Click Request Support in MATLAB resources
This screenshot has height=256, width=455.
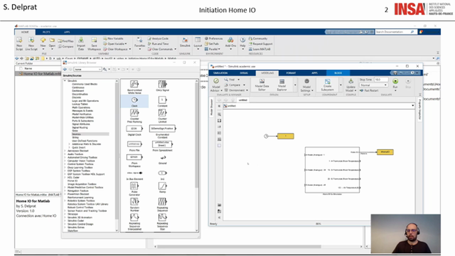[261, 44]
